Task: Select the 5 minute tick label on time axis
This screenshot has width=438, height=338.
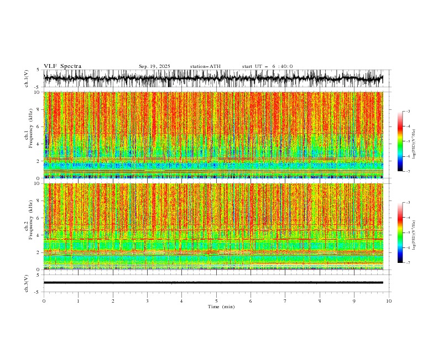Action: point(216,301)
